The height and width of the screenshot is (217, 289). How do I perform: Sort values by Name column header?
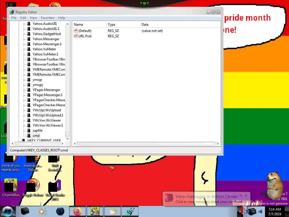(89, 25)
